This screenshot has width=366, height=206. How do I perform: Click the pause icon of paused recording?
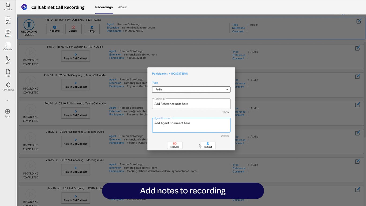[x=29, y=25]
